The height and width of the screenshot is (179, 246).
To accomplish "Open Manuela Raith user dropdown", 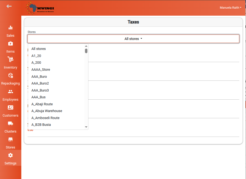I will click(x=230, y=8).
